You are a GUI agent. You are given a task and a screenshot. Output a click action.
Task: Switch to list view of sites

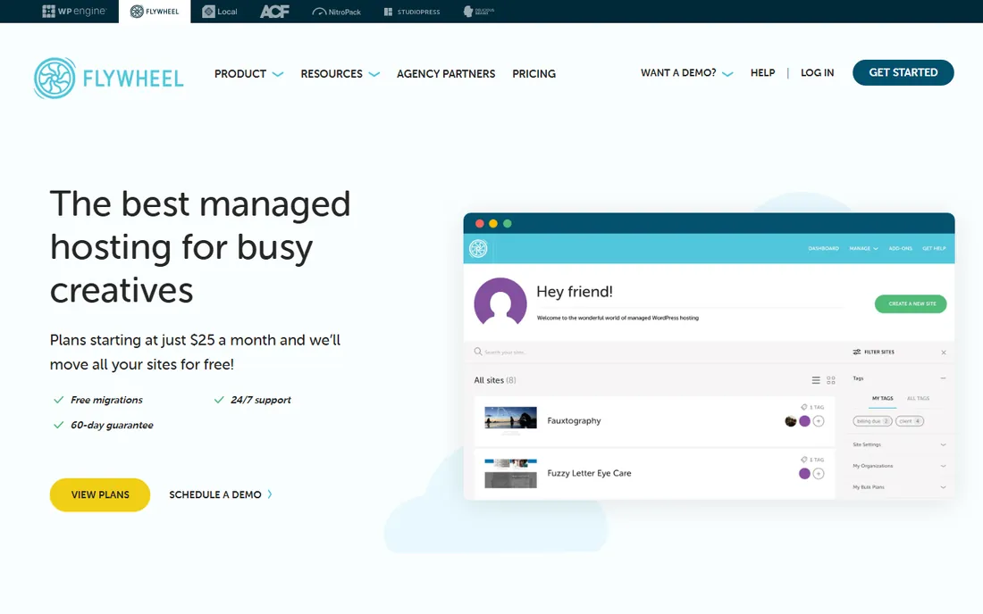[x=816, y=380]
